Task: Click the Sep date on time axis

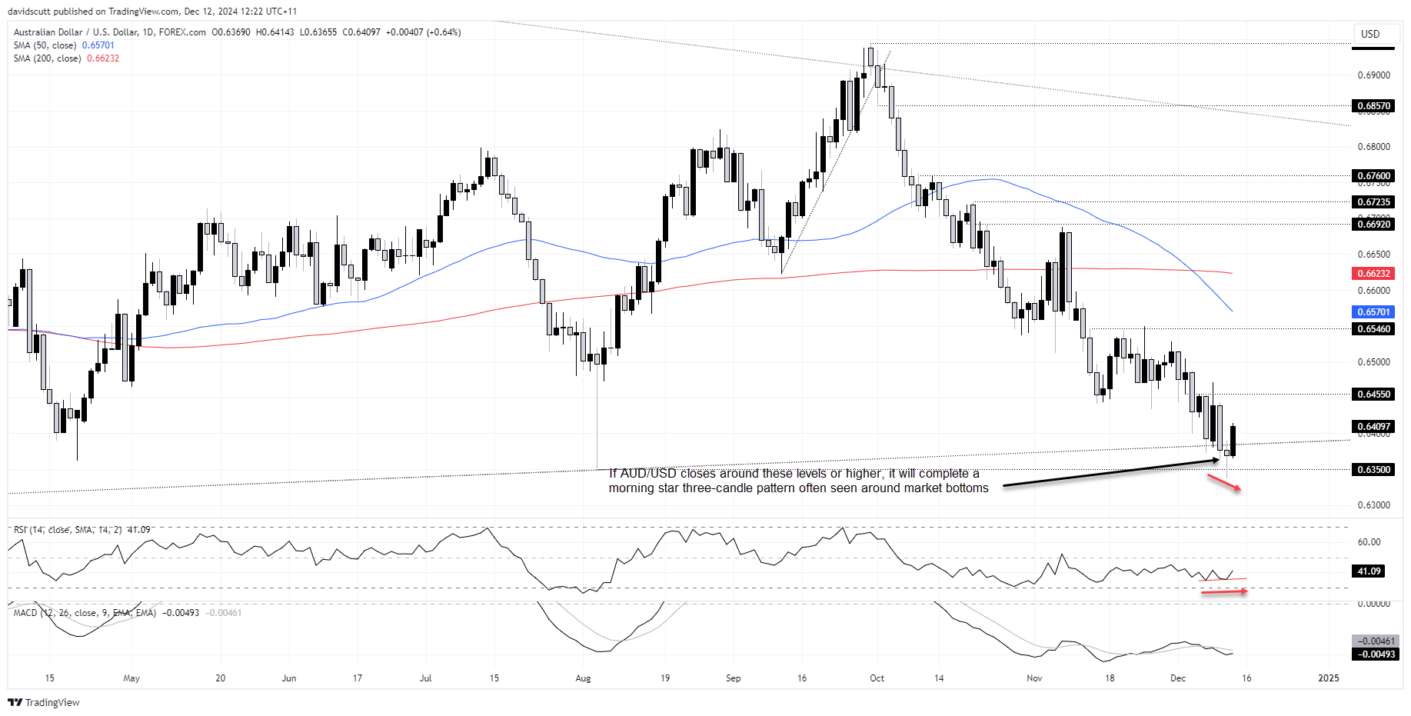Action: click(x=733, y=678)
